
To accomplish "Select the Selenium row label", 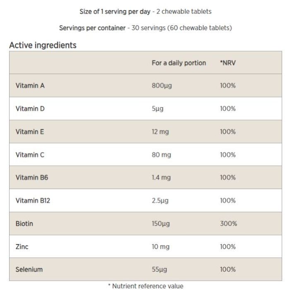I will pos(29,269).
